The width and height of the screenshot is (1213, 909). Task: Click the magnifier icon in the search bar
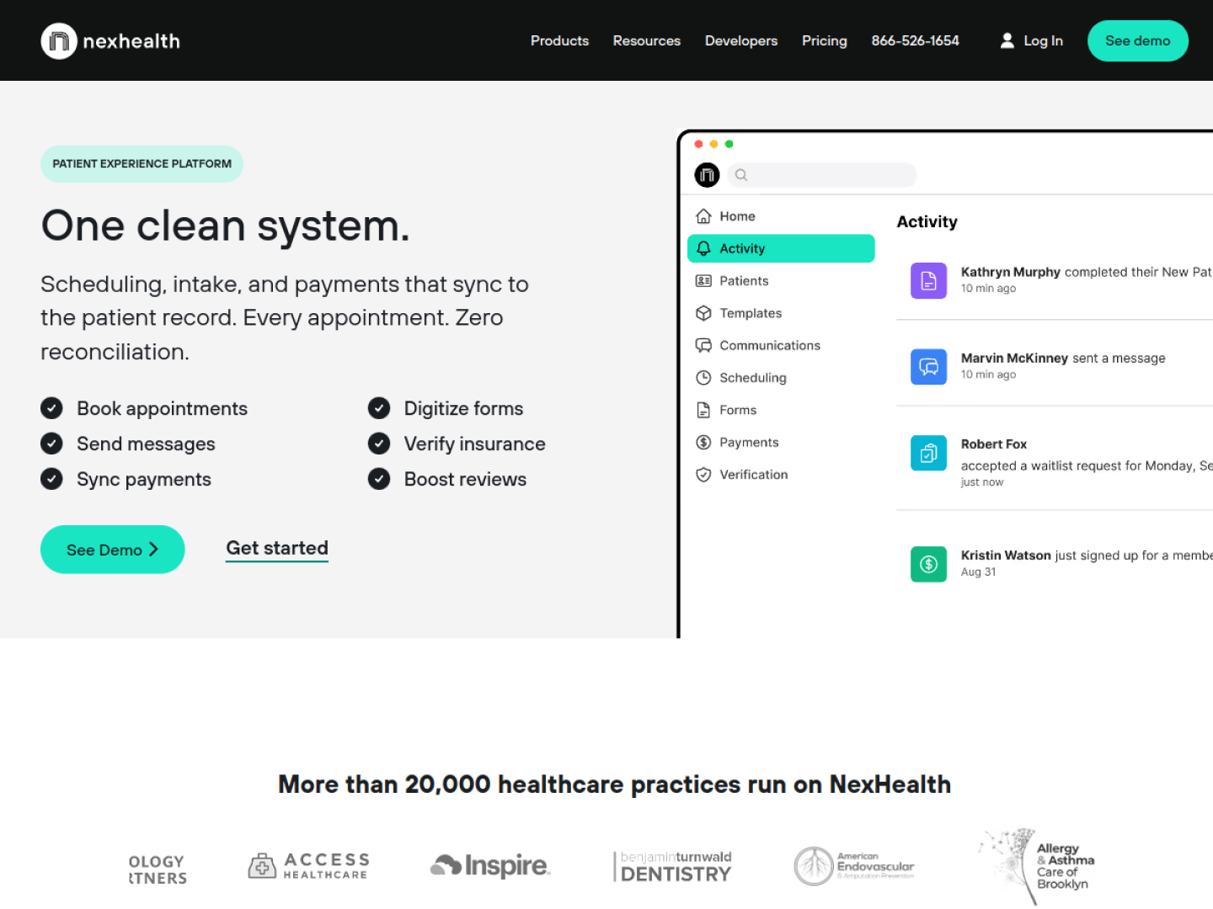(x=741, y=175)
